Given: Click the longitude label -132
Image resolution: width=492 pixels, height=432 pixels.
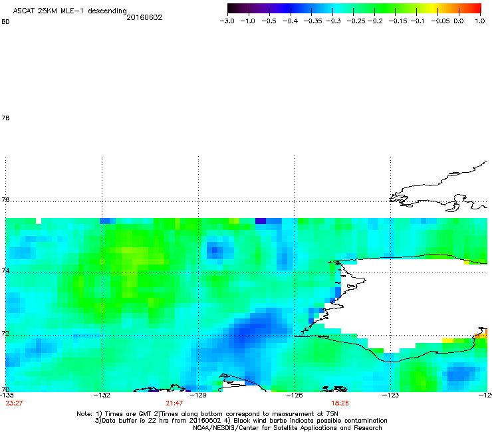Looking at the screenshot, I should click(x=102, y=395).
